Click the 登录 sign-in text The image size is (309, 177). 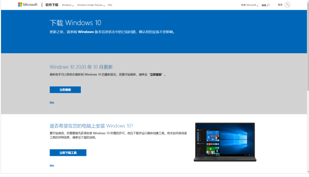pyautogui.click(x=280, y=5)
